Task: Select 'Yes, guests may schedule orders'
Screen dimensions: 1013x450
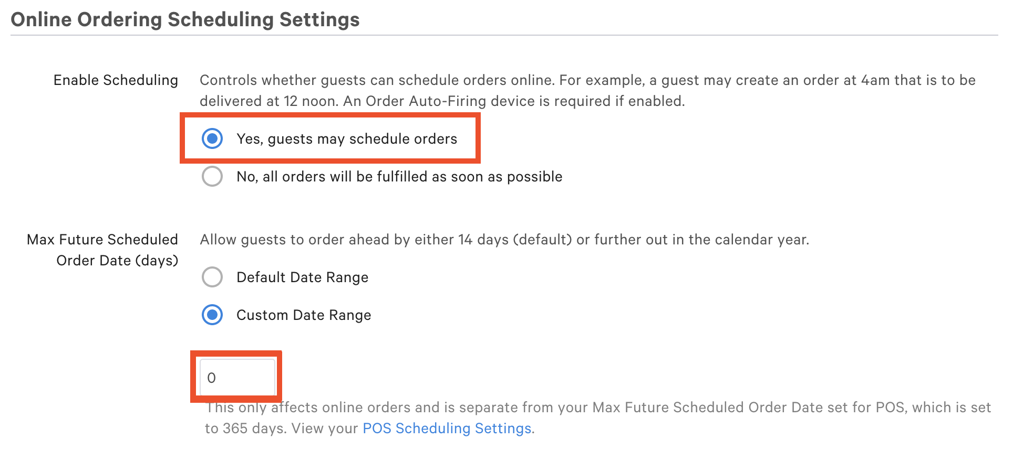Action: point(212,139)
